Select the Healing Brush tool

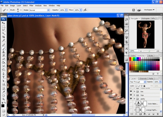(x=4, y=45)
